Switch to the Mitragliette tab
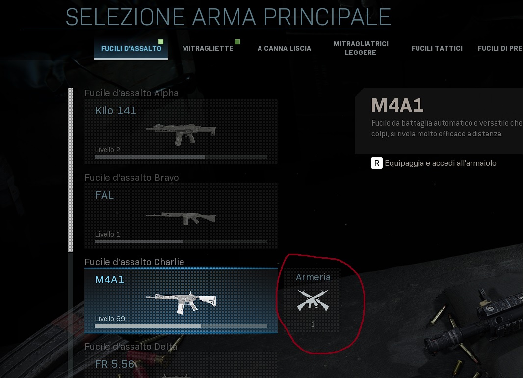This screenshot has width=523, height=378. pos(208,49)
